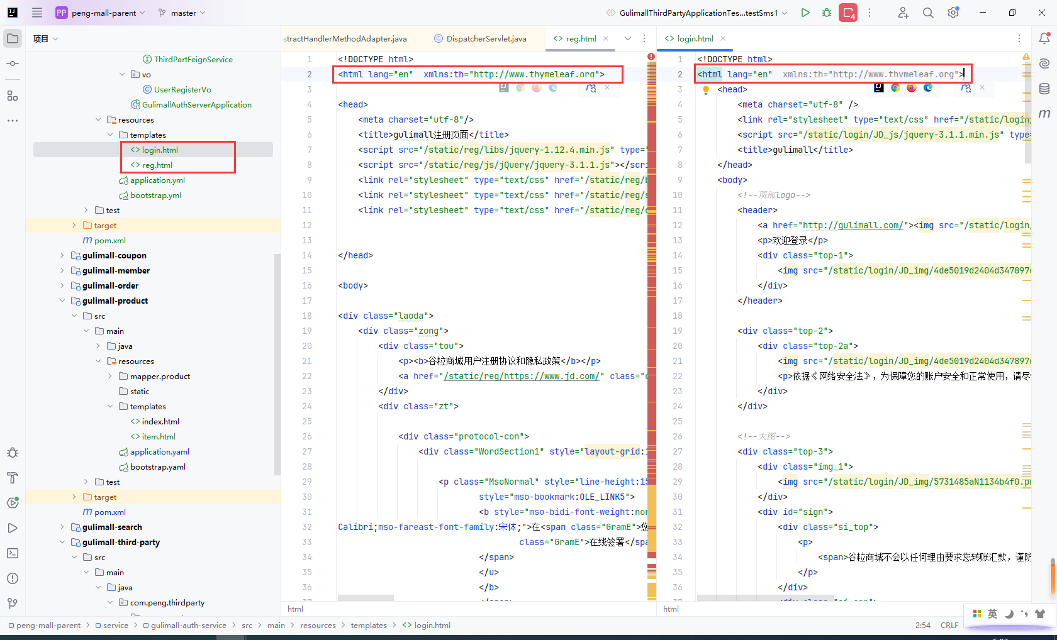Open run configuration dropdown

click(697, 13)
